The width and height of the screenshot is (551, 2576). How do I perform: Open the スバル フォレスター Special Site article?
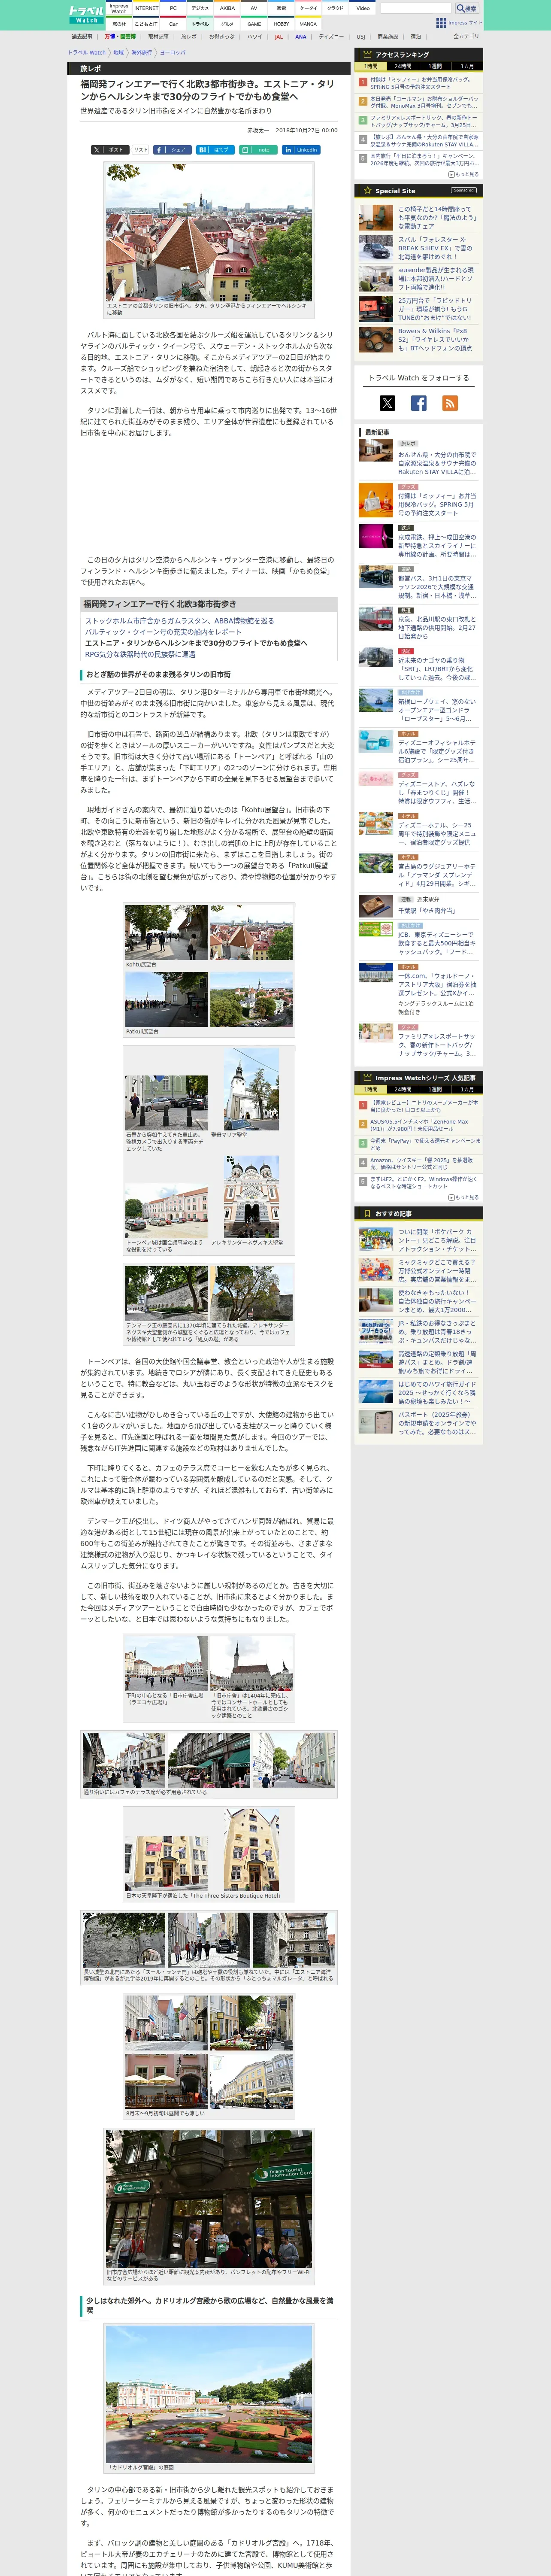pos(436,248)
